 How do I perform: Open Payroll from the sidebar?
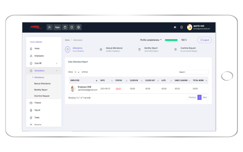point(37,110)
